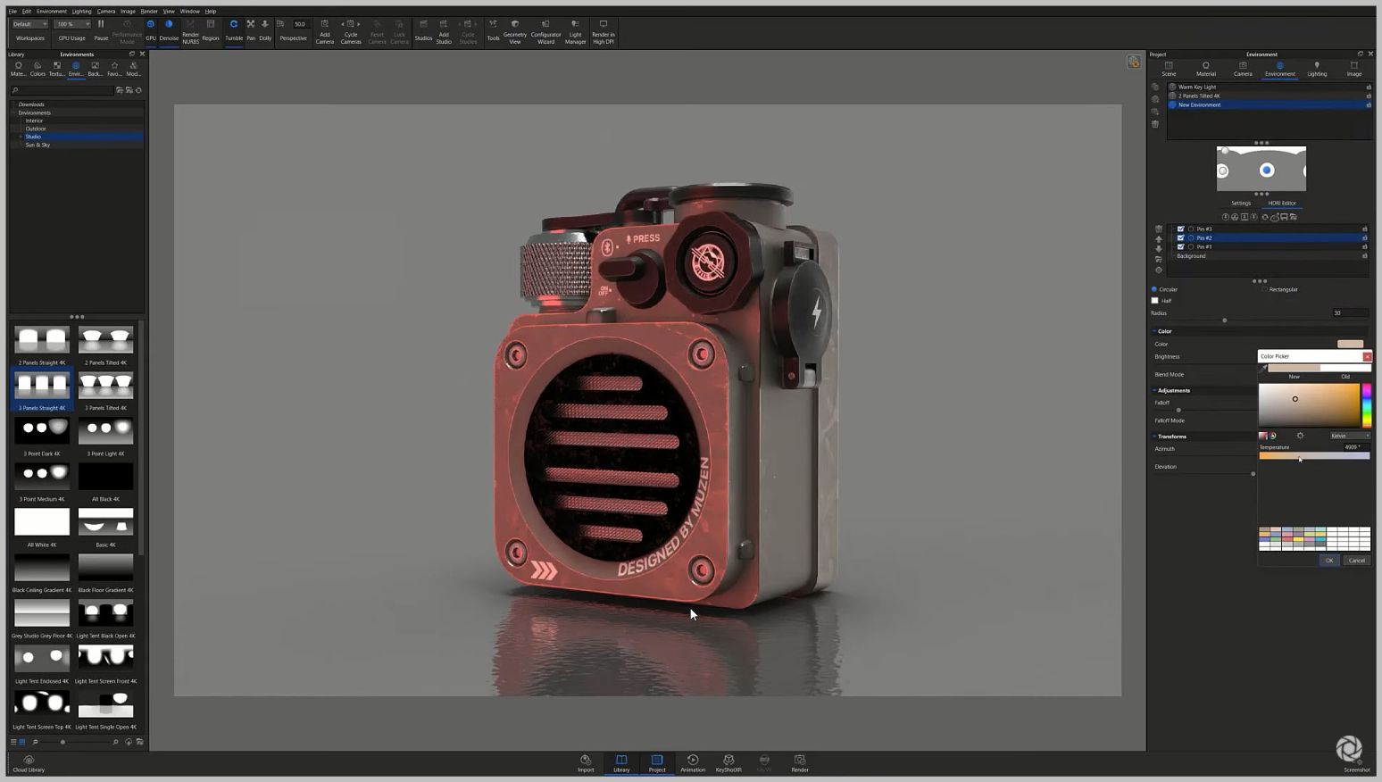
Task: Open the Default workspaces dropdown
Action: click(x=29, y=24)
